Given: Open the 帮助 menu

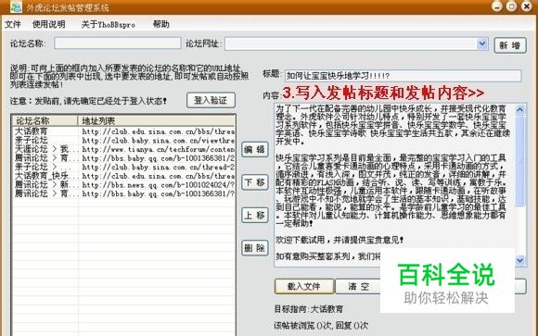Looking at the screenshot, I should coord(160,24).
